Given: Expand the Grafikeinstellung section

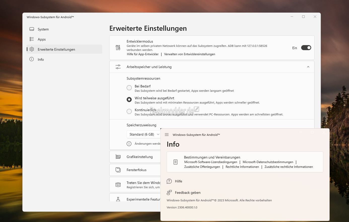Looking at the screenshot, I should click(x=135, y=157).
